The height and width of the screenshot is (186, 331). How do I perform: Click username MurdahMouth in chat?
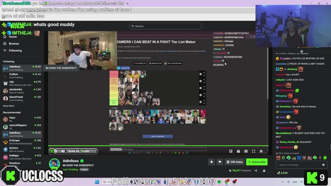point(284,133)
